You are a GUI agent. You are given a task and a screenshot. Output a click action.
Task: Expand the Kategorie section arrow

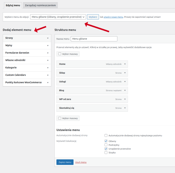coord(47,68)
